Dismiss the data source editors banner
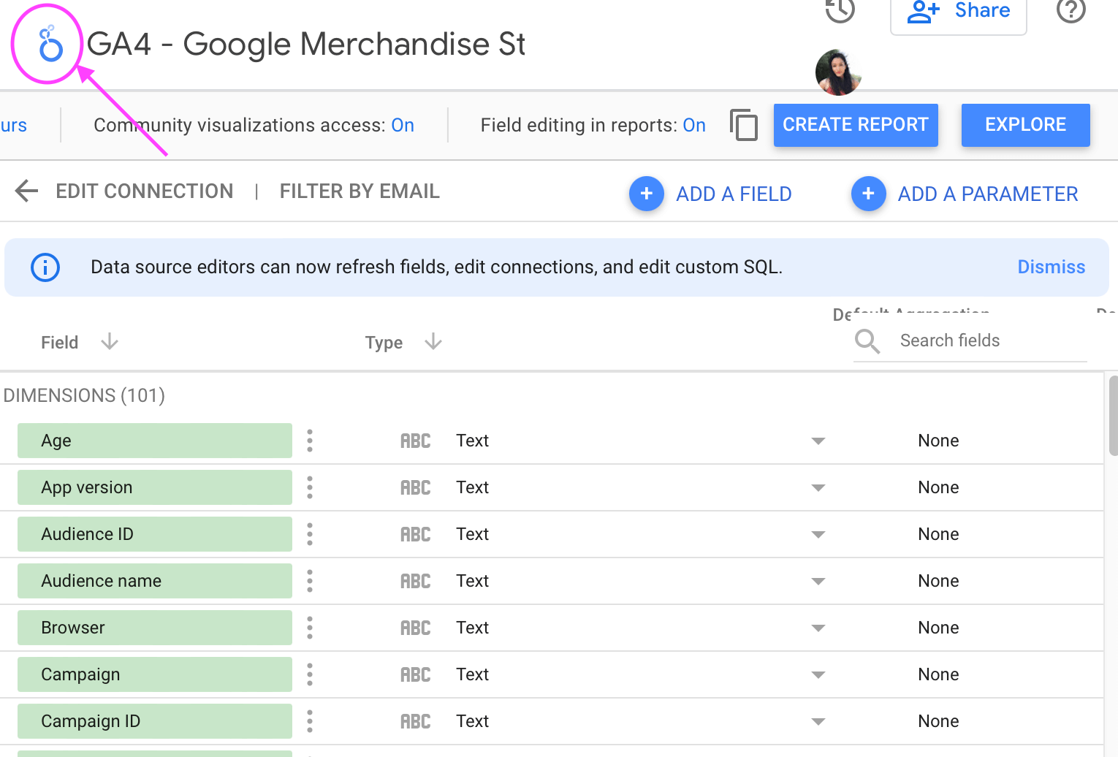The height and width of the screenshot is (757, 1118). [x=1052, y=267]
